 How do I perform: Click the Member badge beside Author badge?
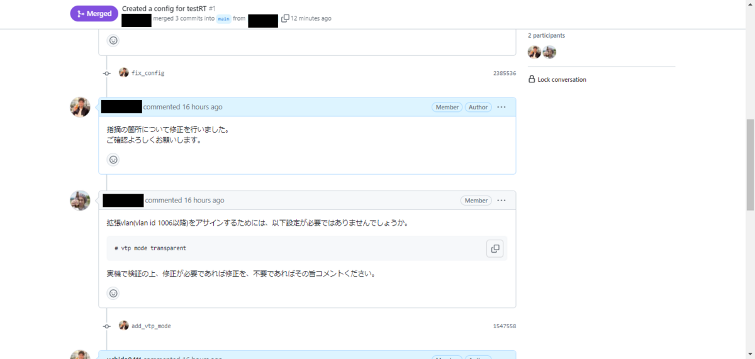447,107
